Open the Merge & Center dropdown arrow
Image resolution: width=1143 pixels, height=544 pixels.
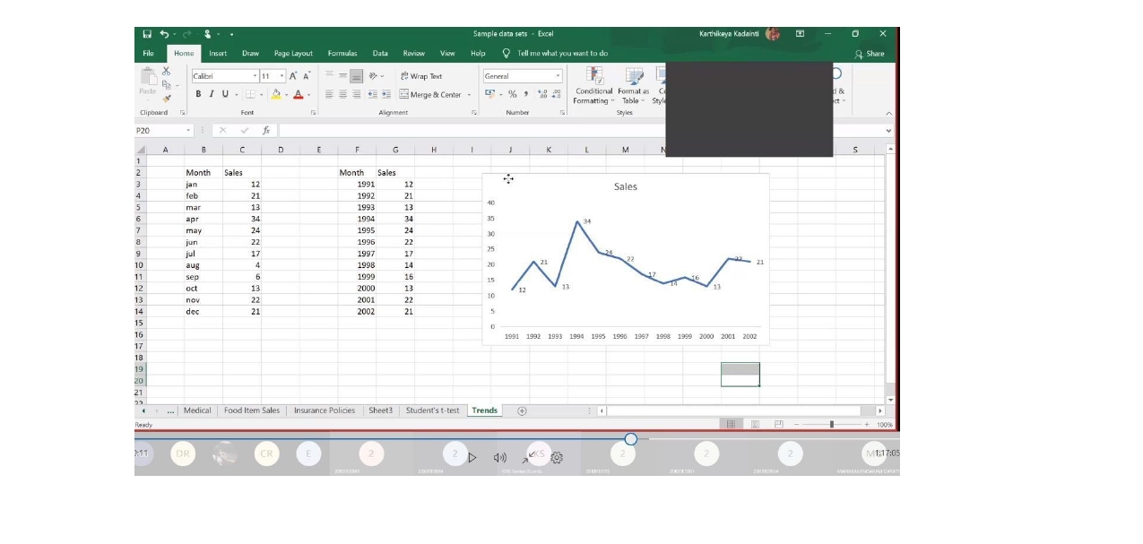point(468,94)
